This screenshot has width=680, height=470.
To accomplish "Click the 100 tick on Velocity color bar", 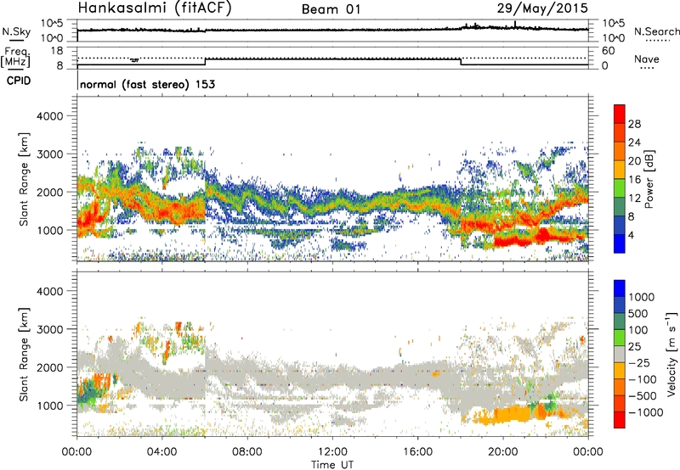I will point(638,330).
